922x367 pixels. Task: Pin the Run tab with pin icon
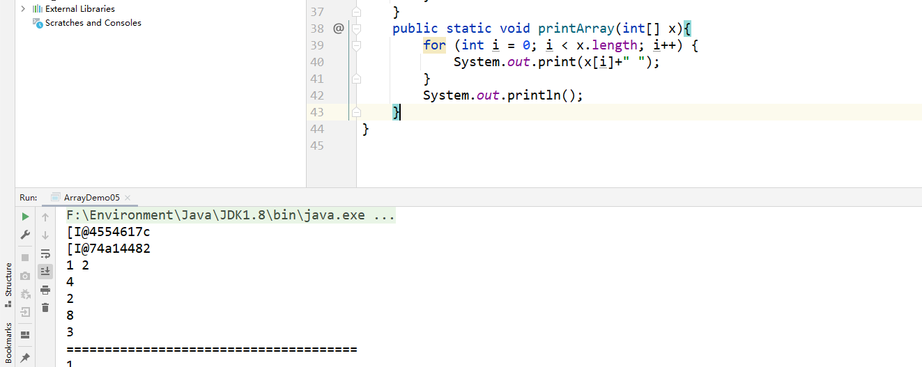point(26,357)
